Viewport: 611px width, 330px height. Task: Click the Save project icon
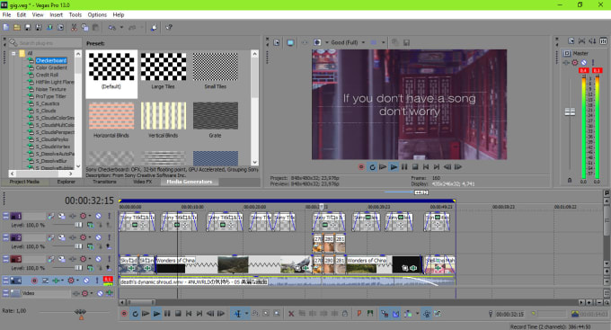[28, 27]
